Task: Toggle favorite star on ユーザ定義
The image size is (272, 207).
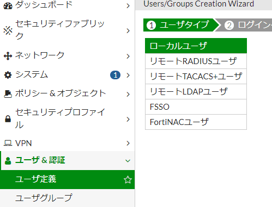Action: pyautogui.click(x=128, y=180)
